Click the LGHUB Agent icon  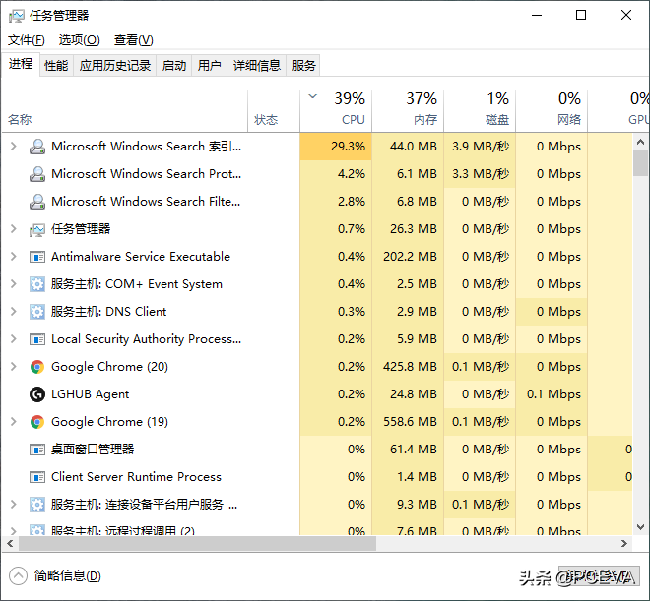(x=37, y=394)
